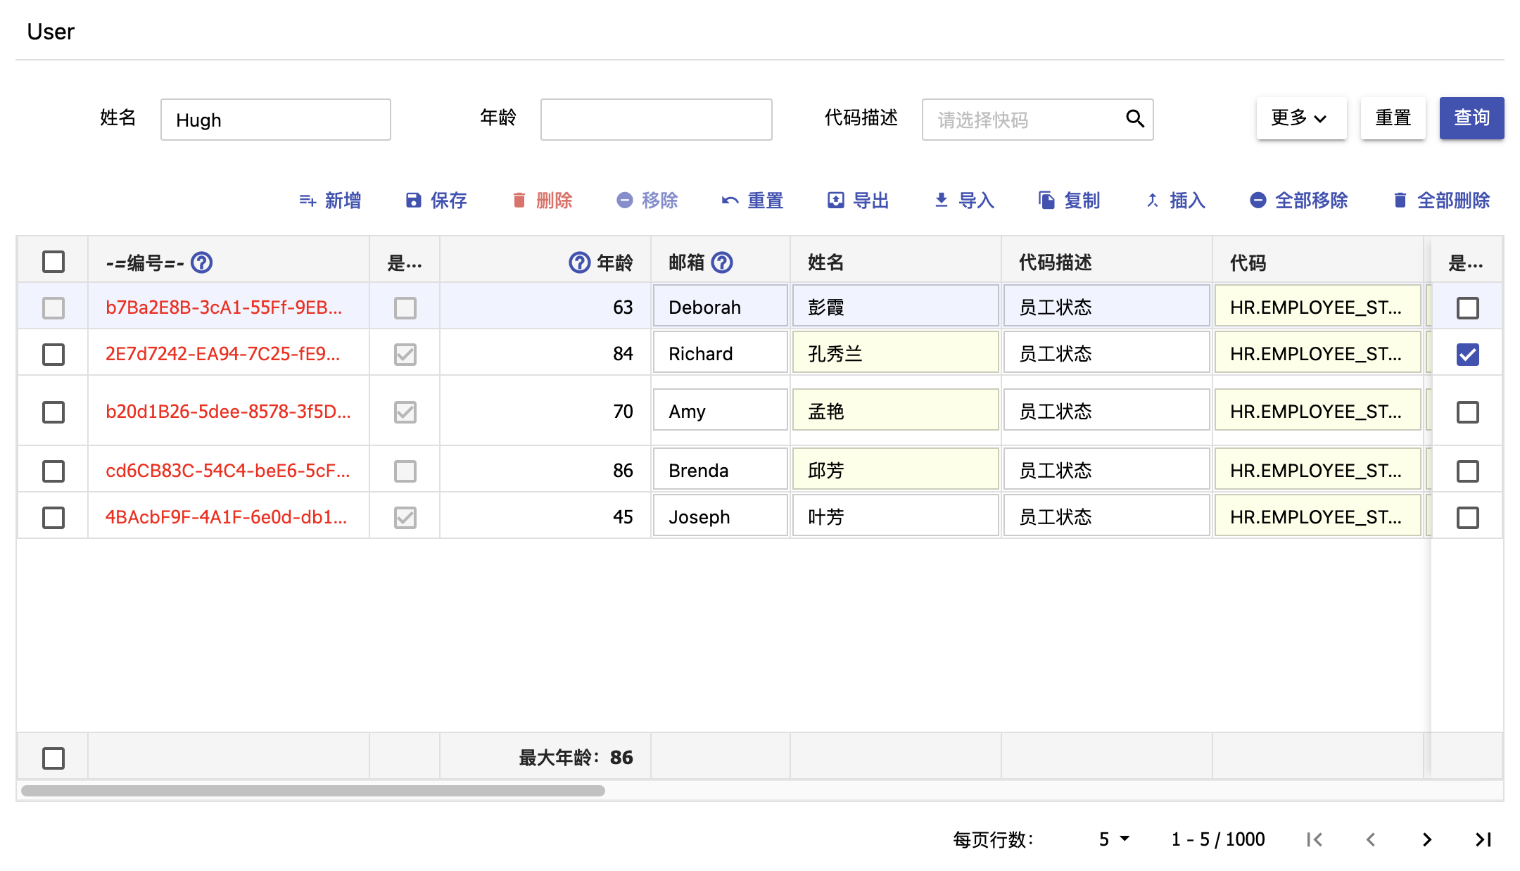The image size is (1520, 871).
Task: Click the 删除 delete icon
Action: 519,201
